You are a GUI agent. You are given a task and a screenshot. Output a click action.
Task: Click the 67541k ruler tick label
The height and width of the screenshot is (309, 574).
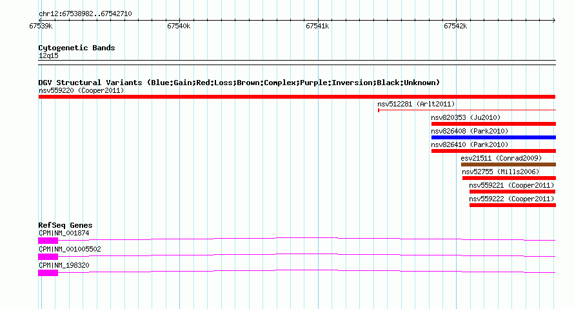[317, 26]
